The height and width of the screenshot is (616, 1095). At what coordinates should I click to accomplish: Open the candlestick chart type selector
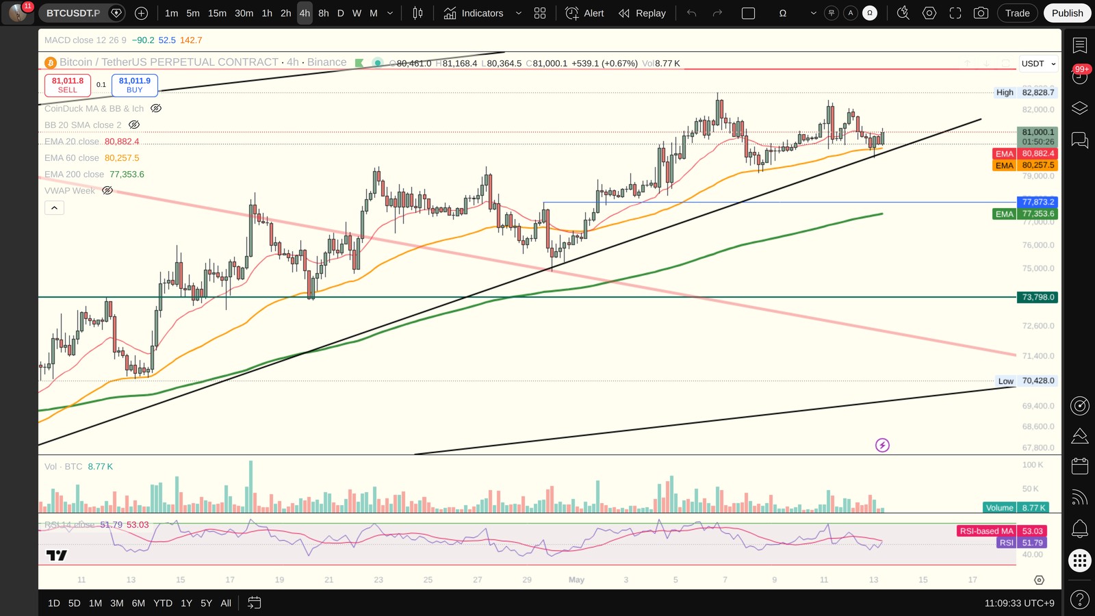pos(417,13)
